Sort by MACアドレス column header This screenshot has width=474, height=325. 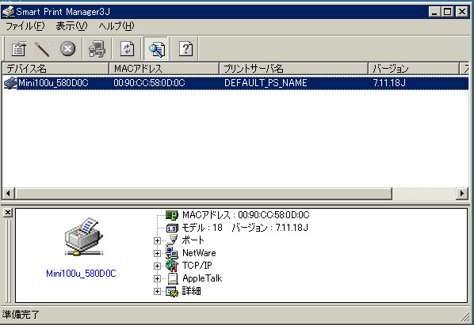(x=164, y=69)
